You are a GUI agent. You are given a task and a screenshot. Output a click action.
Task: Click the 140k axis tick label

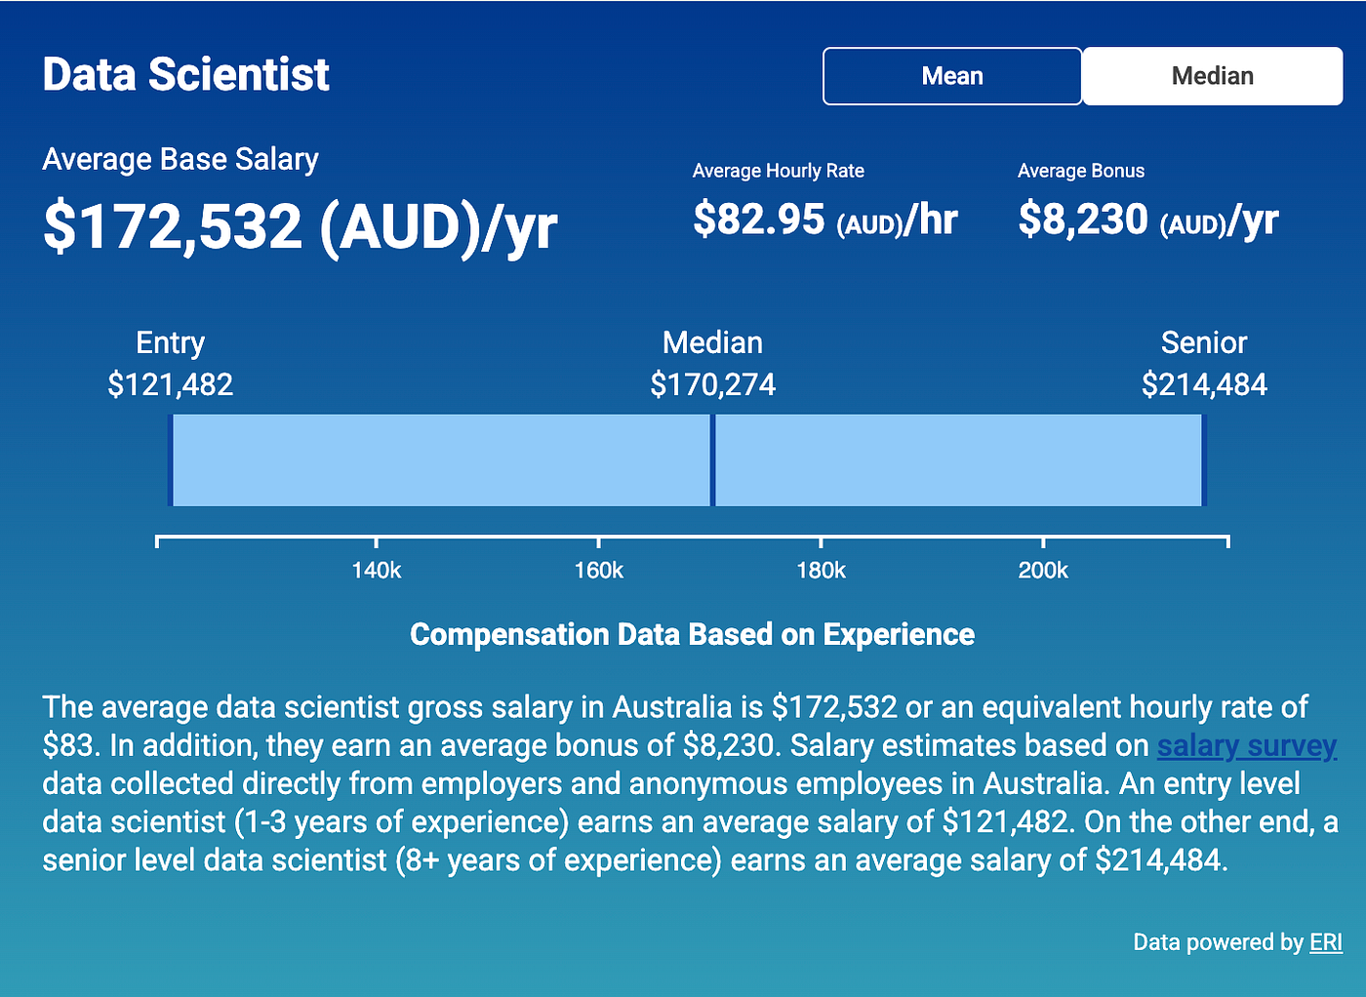pyautogui.click(x=377, y=571)
